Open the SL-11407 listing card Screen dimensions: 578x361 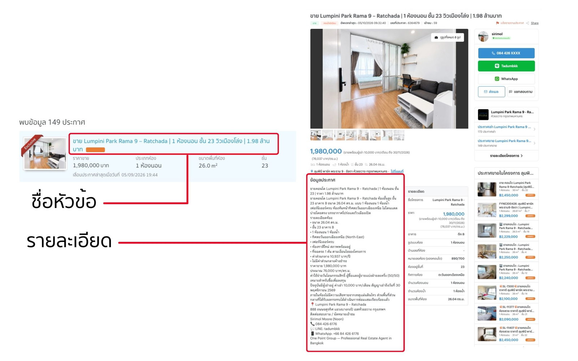pos(506,334)
